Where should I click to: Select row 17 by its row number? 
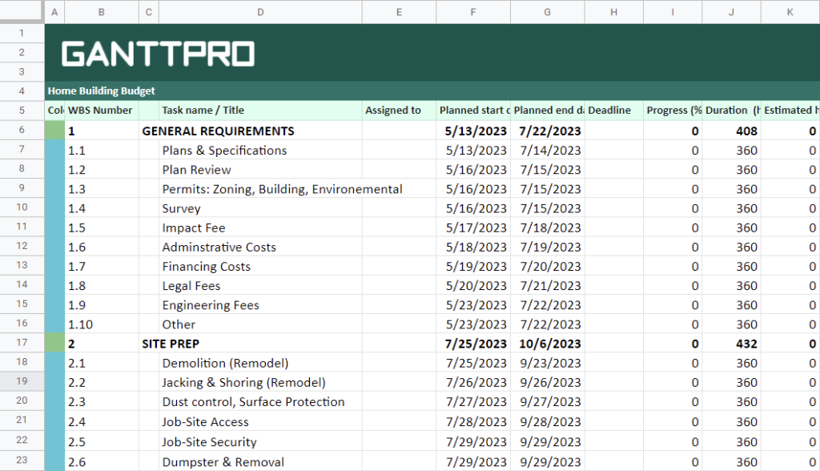pos(22,343)
